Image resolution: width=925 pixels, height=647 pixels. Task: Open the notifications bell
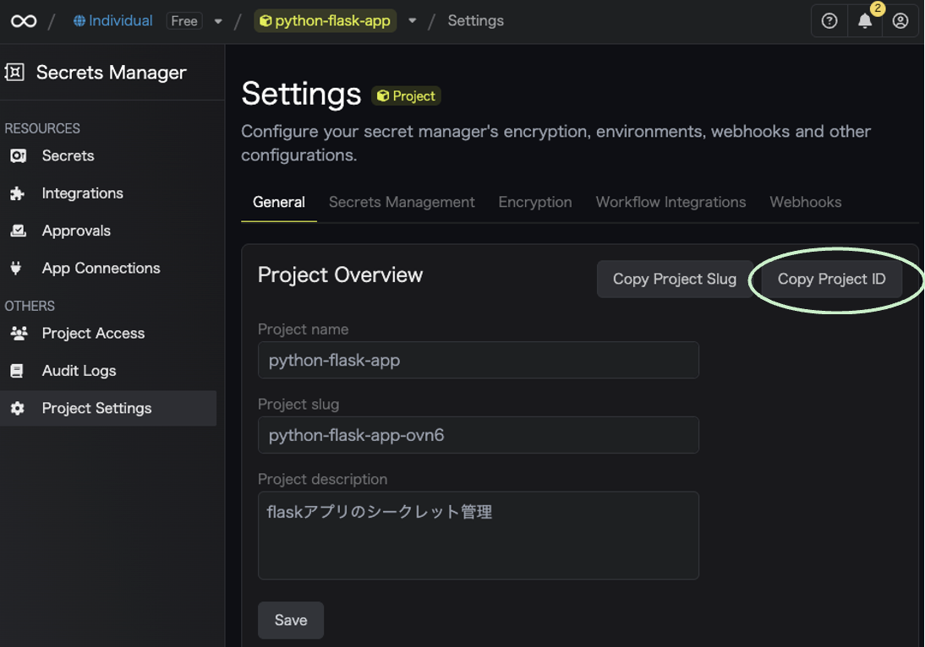click(865, 21)
